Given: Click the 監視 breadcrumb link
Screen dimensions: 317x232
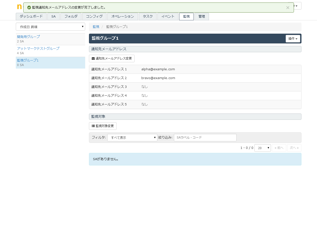Looking at the screenshot, I should 96,27.
